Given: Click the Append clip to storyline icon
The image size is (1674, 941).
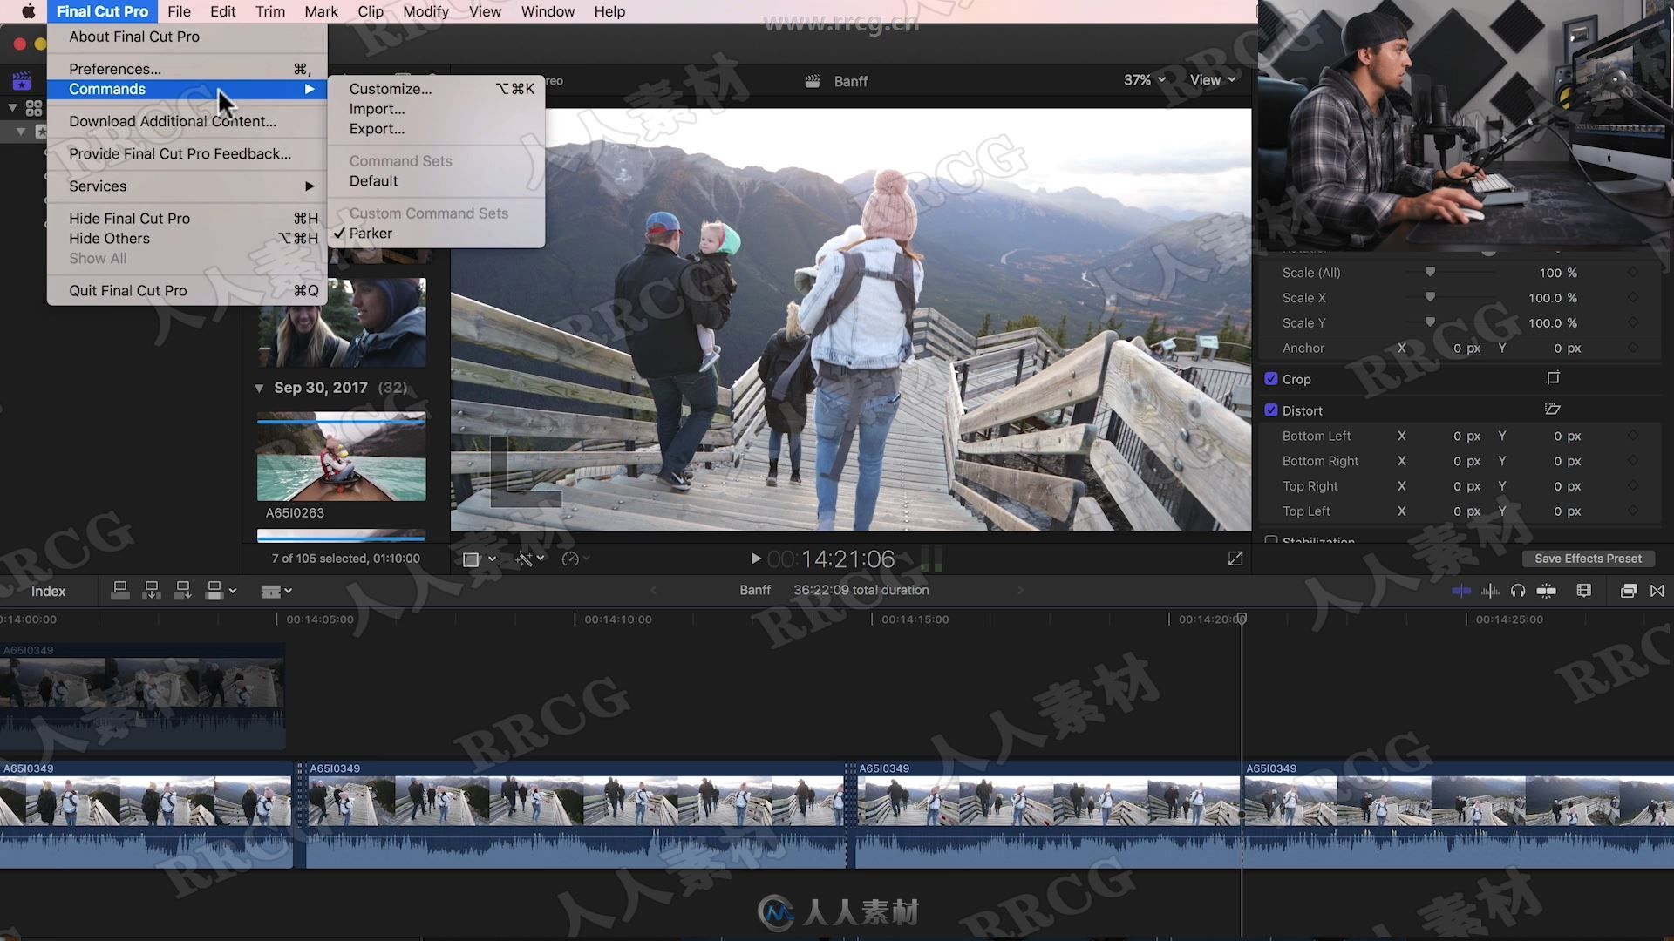Looking at the screenshot, I should (x=182, y=591).
